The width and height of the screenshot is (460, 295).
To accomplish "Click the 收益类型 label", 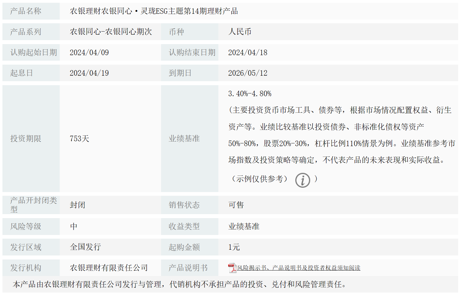I will coord(184,227).
